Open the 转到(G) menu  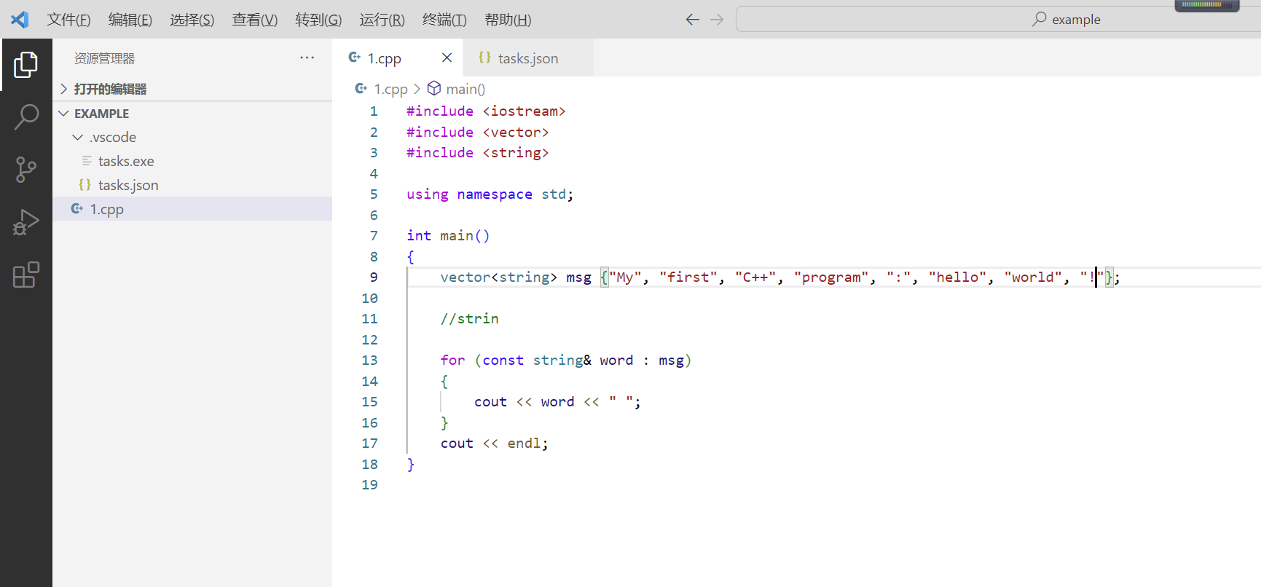point(318,20)
